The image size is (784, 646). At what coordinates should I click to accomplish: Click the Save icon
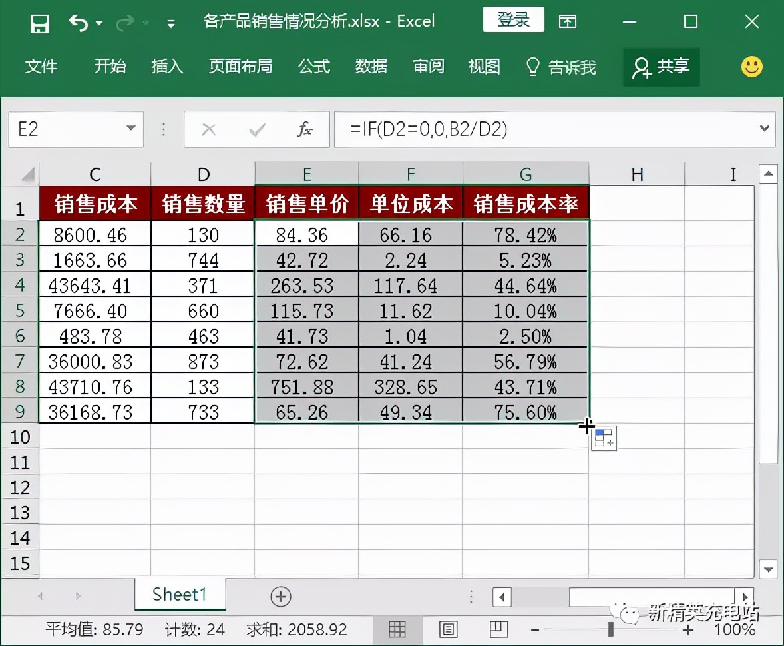[39, 22]
